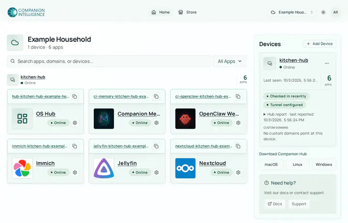This screenshot has height=223, width=348.
Task: Open settings gear for Immich
Action: [75, 172]
